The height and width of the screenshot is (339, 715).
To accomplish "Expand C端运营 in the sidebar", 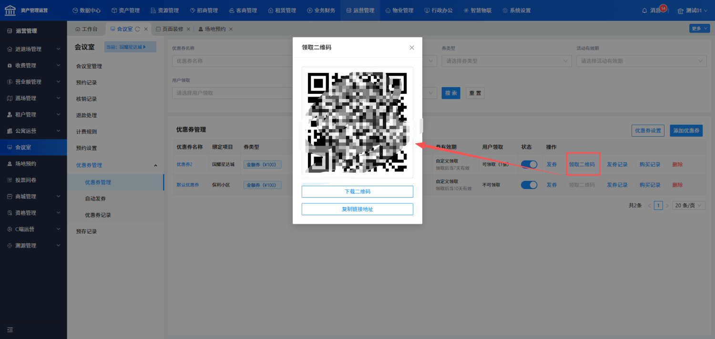I will point(33,229).
